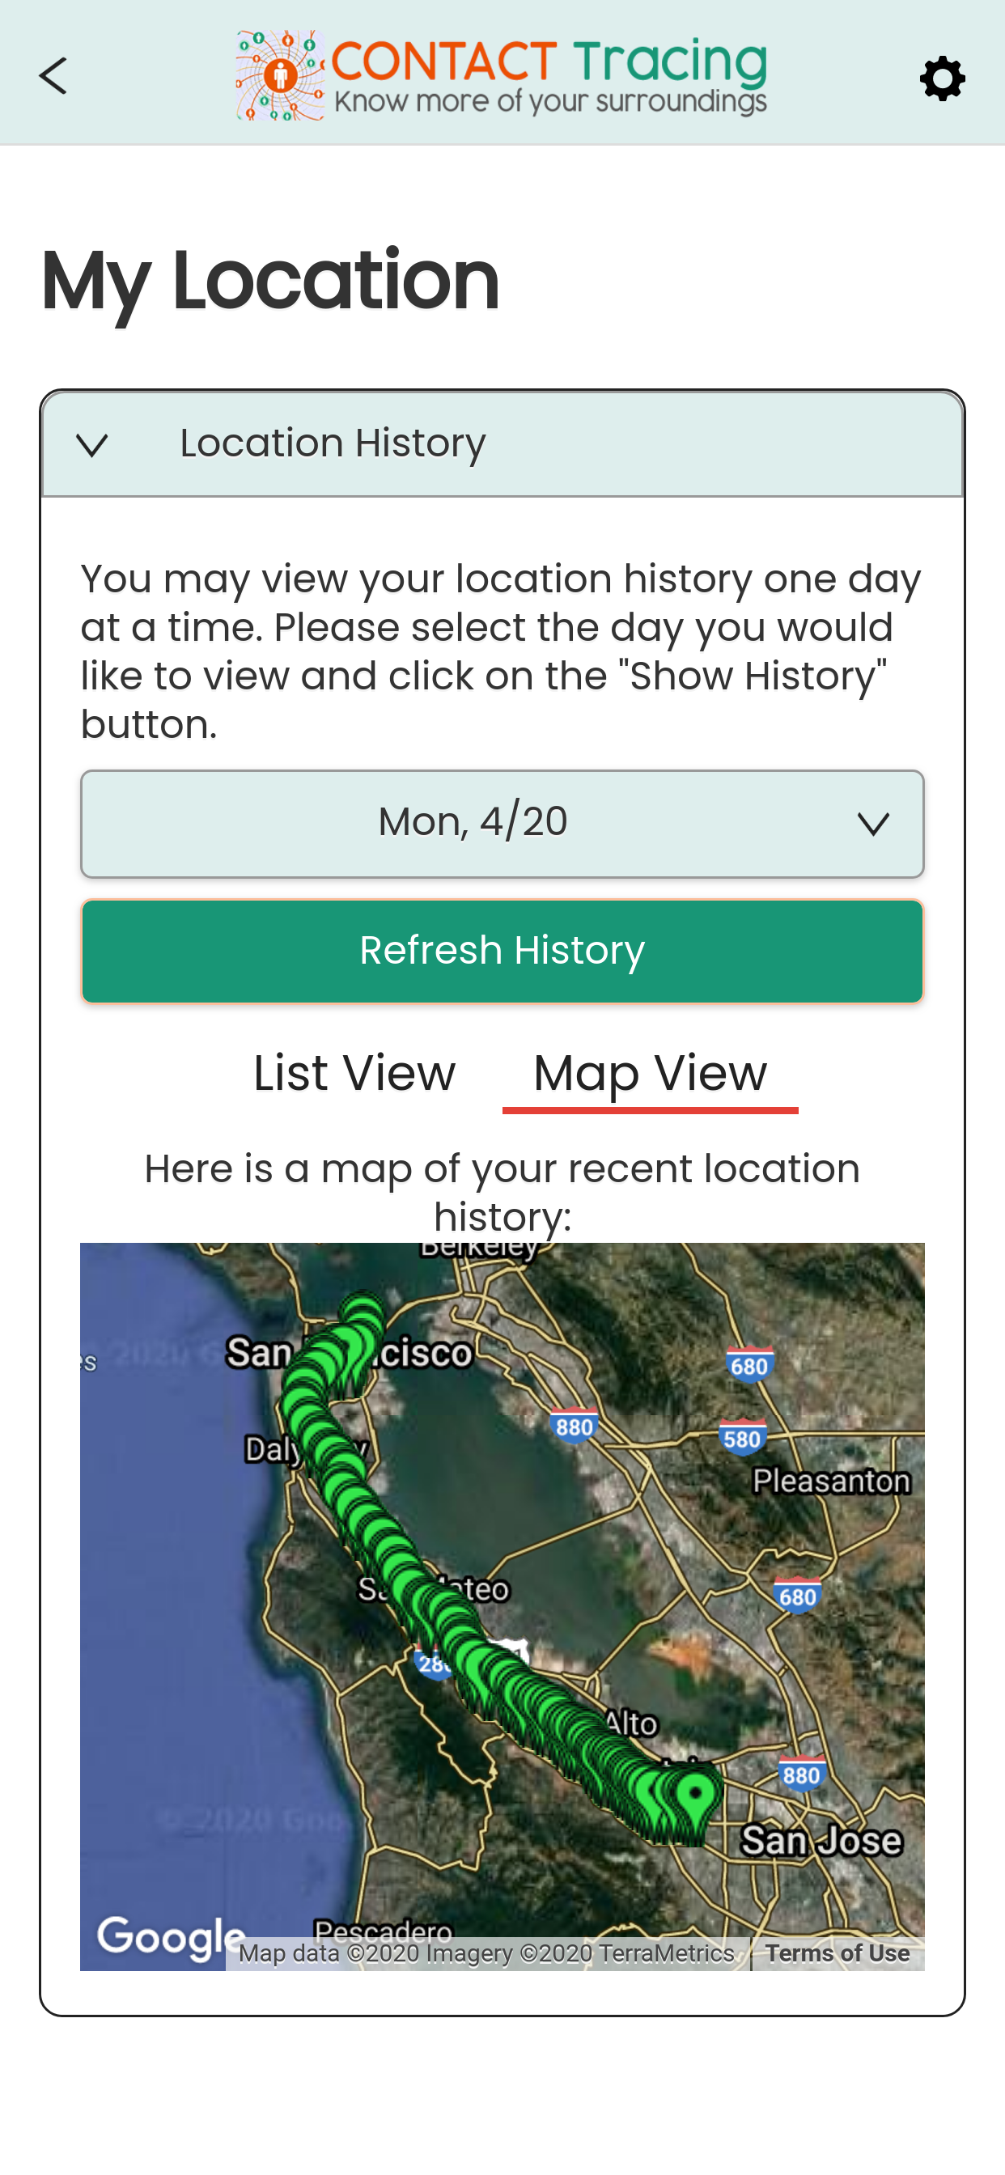Select the green location marker nearest San Jose
Screen dimensions: 1005x2175
pos(695,1793)
